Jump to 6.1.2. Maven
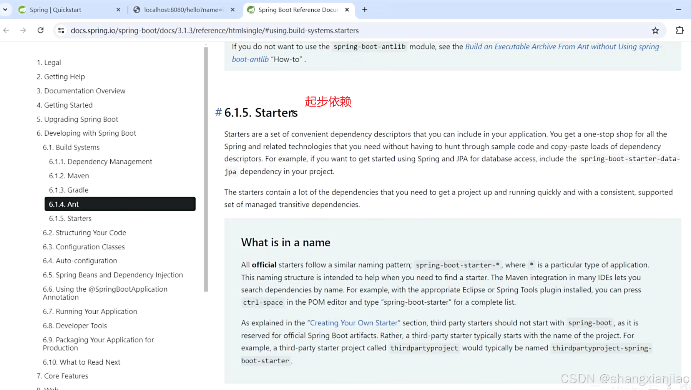The height and width of the screenshot is (390, 691). coord(69,176)
